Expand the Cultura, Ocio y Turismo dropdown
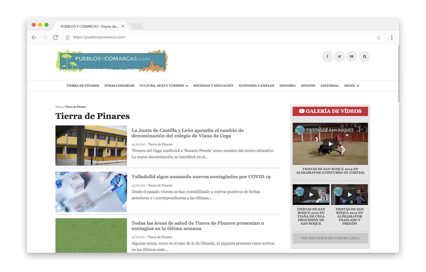426x272 pixels. 163,85
